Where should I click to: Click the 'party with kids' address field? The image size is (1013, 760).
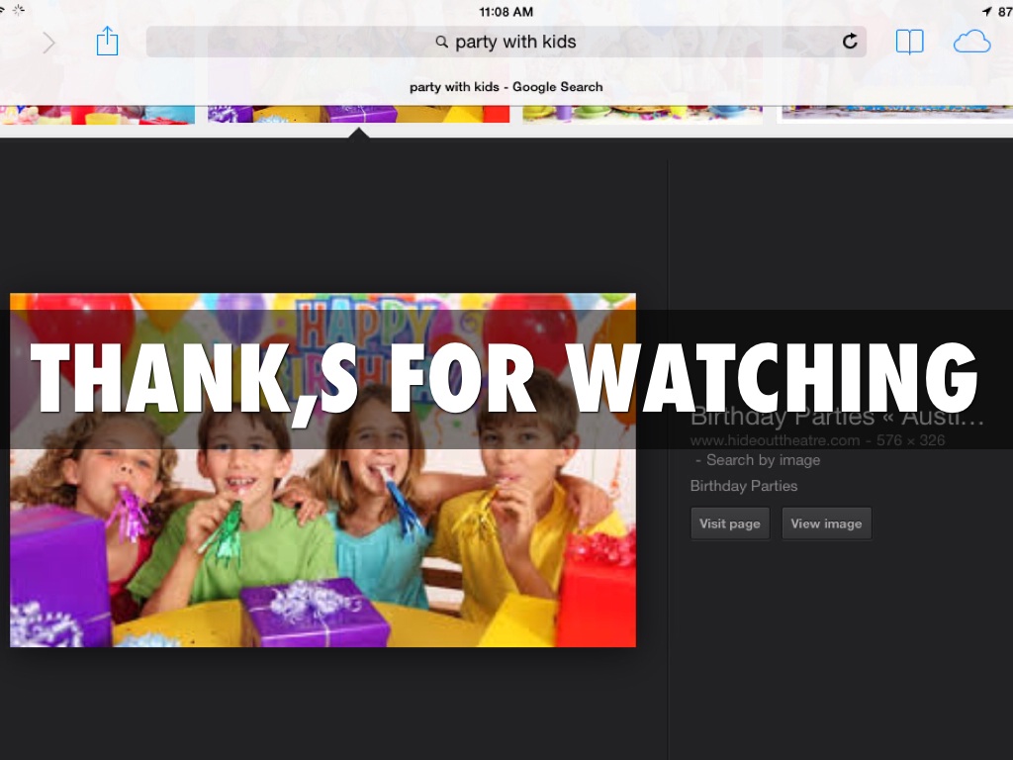[514, 42]
